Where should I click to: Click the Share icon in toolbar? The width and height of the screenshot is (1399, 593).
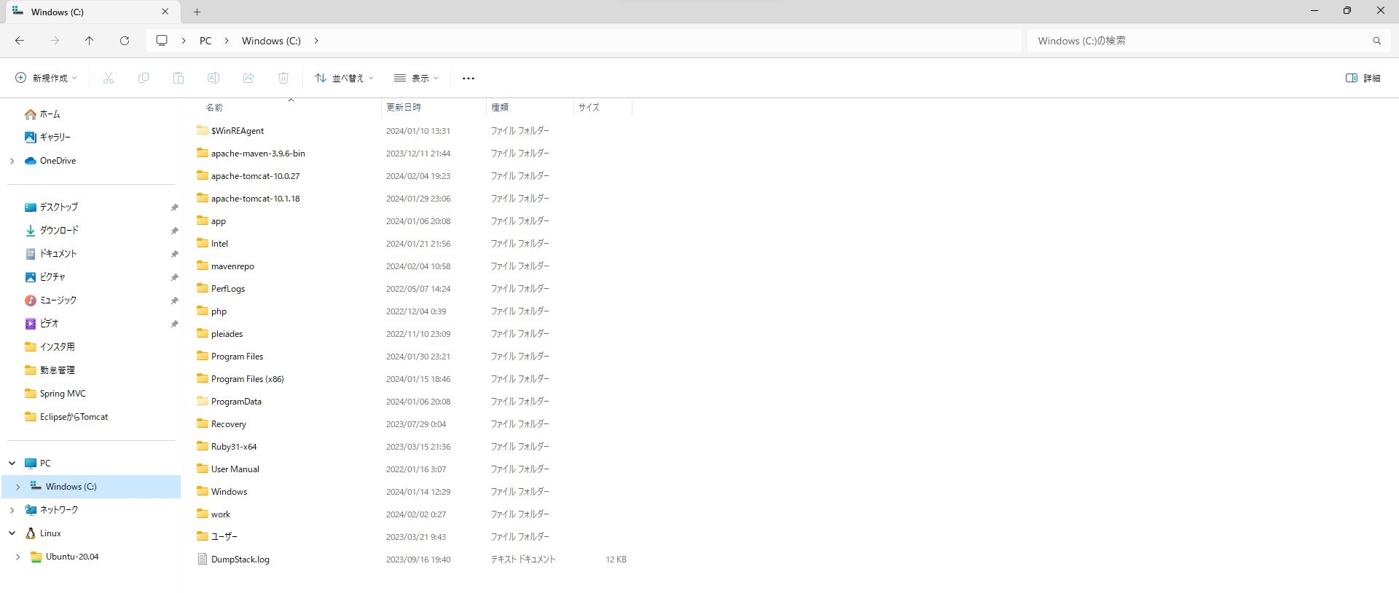(x=248, y=78)
